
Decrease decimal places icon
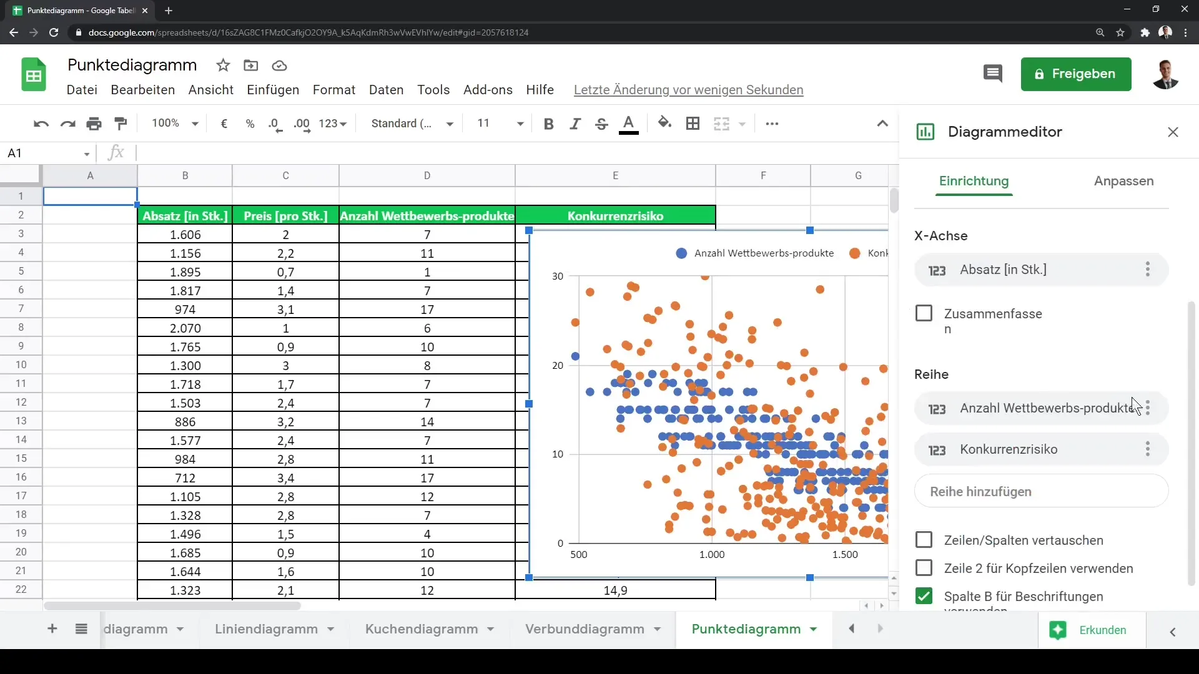pyautogui.click(x=275, y=124)
